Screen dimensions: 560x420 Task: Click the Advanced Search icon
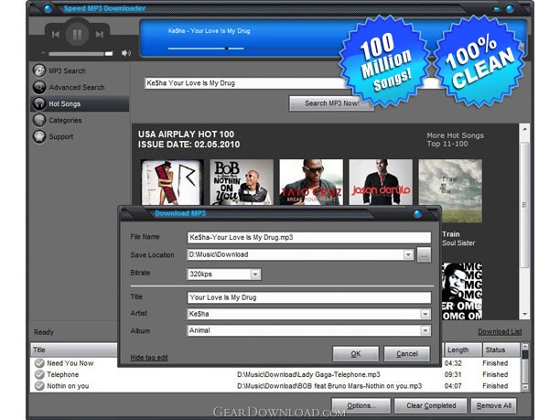(x=39, y=87)
